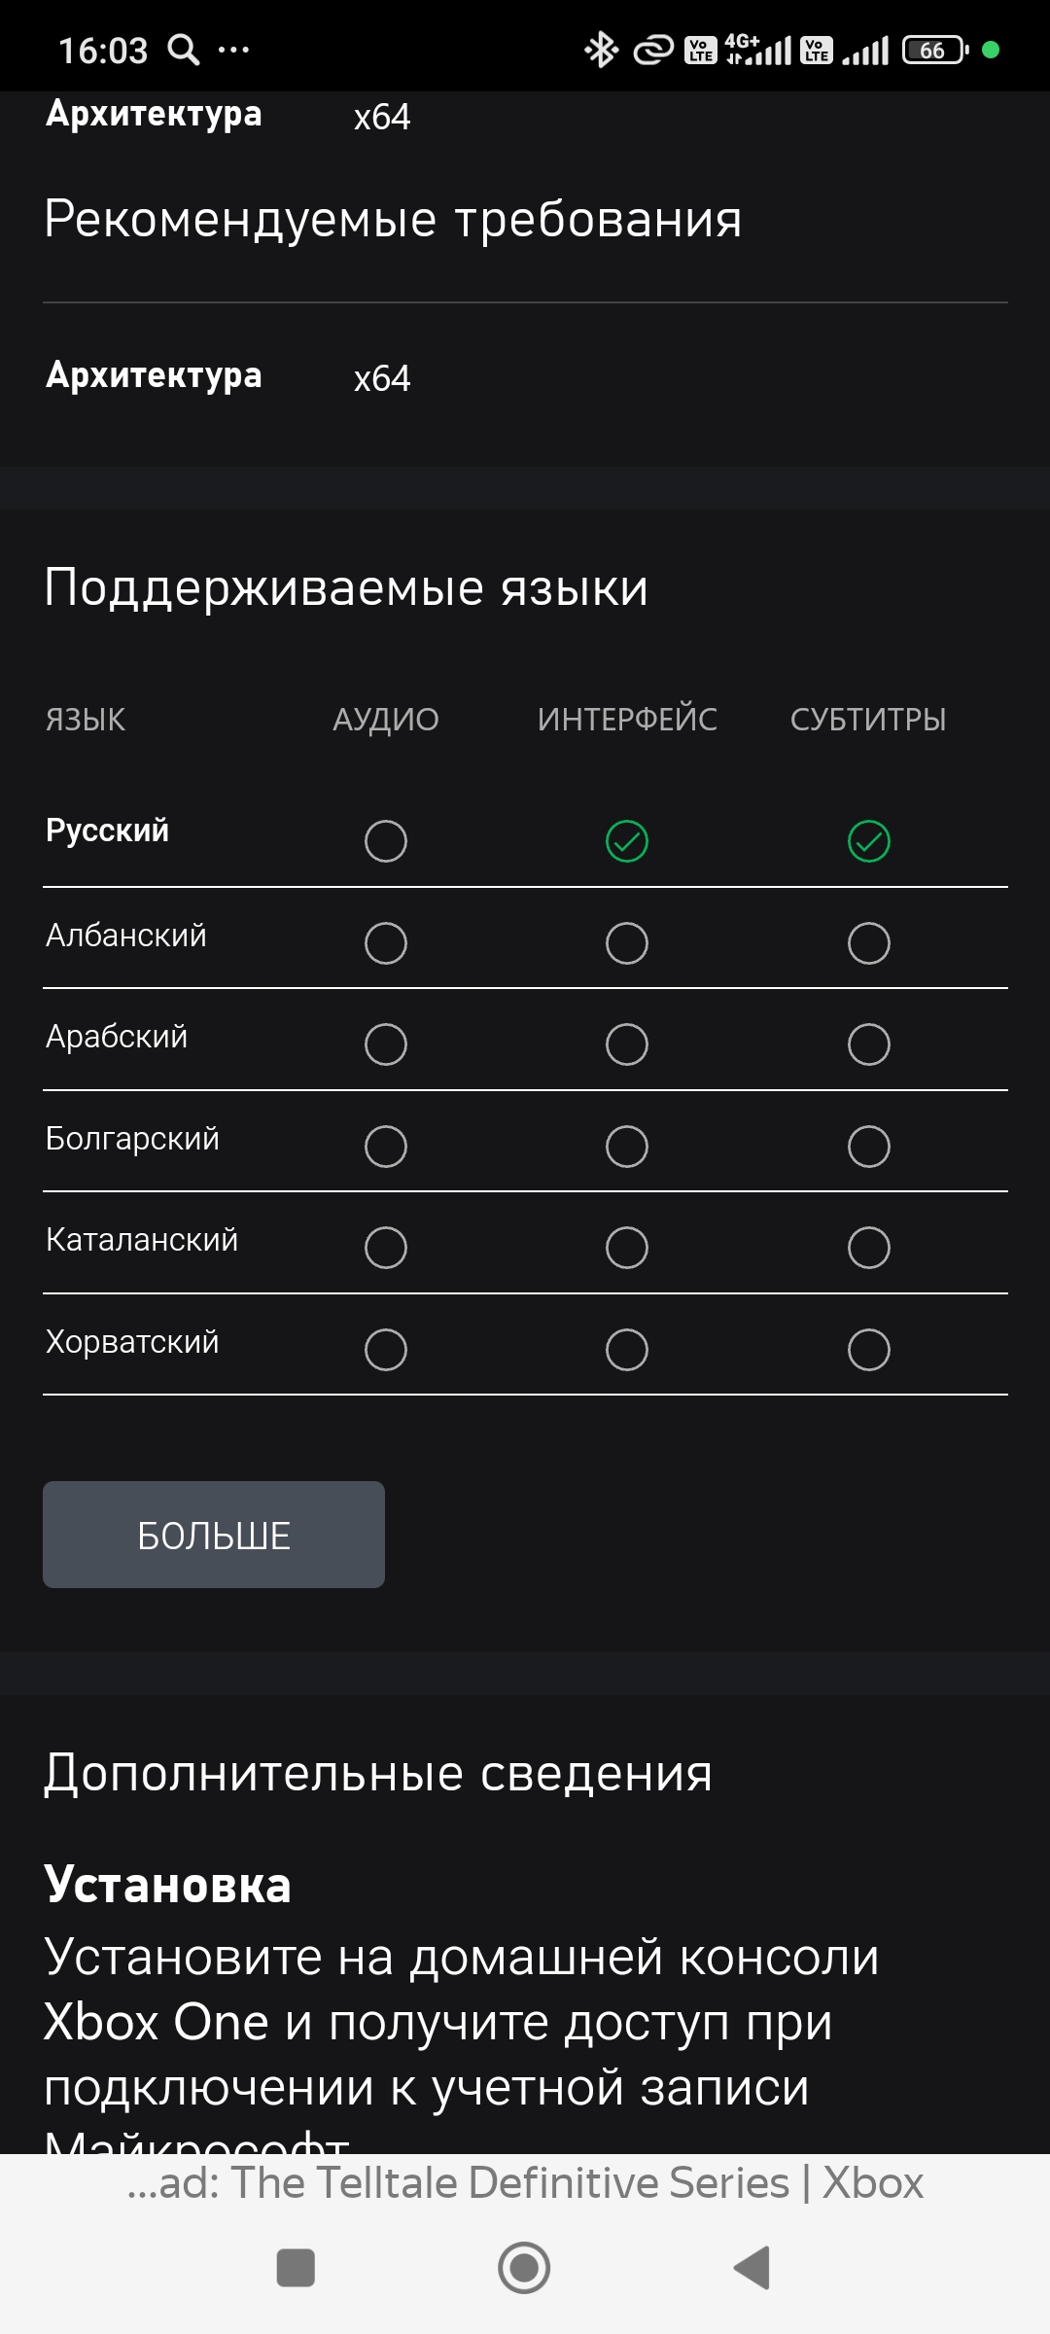Tap the three-dot notification overflow icon
Image resolution: width=1050 pixels, height=2334 pixels.
point(233,49)
